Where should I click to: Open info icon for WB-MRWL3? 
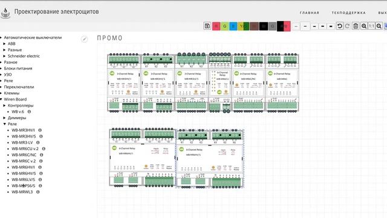point(37,192)
